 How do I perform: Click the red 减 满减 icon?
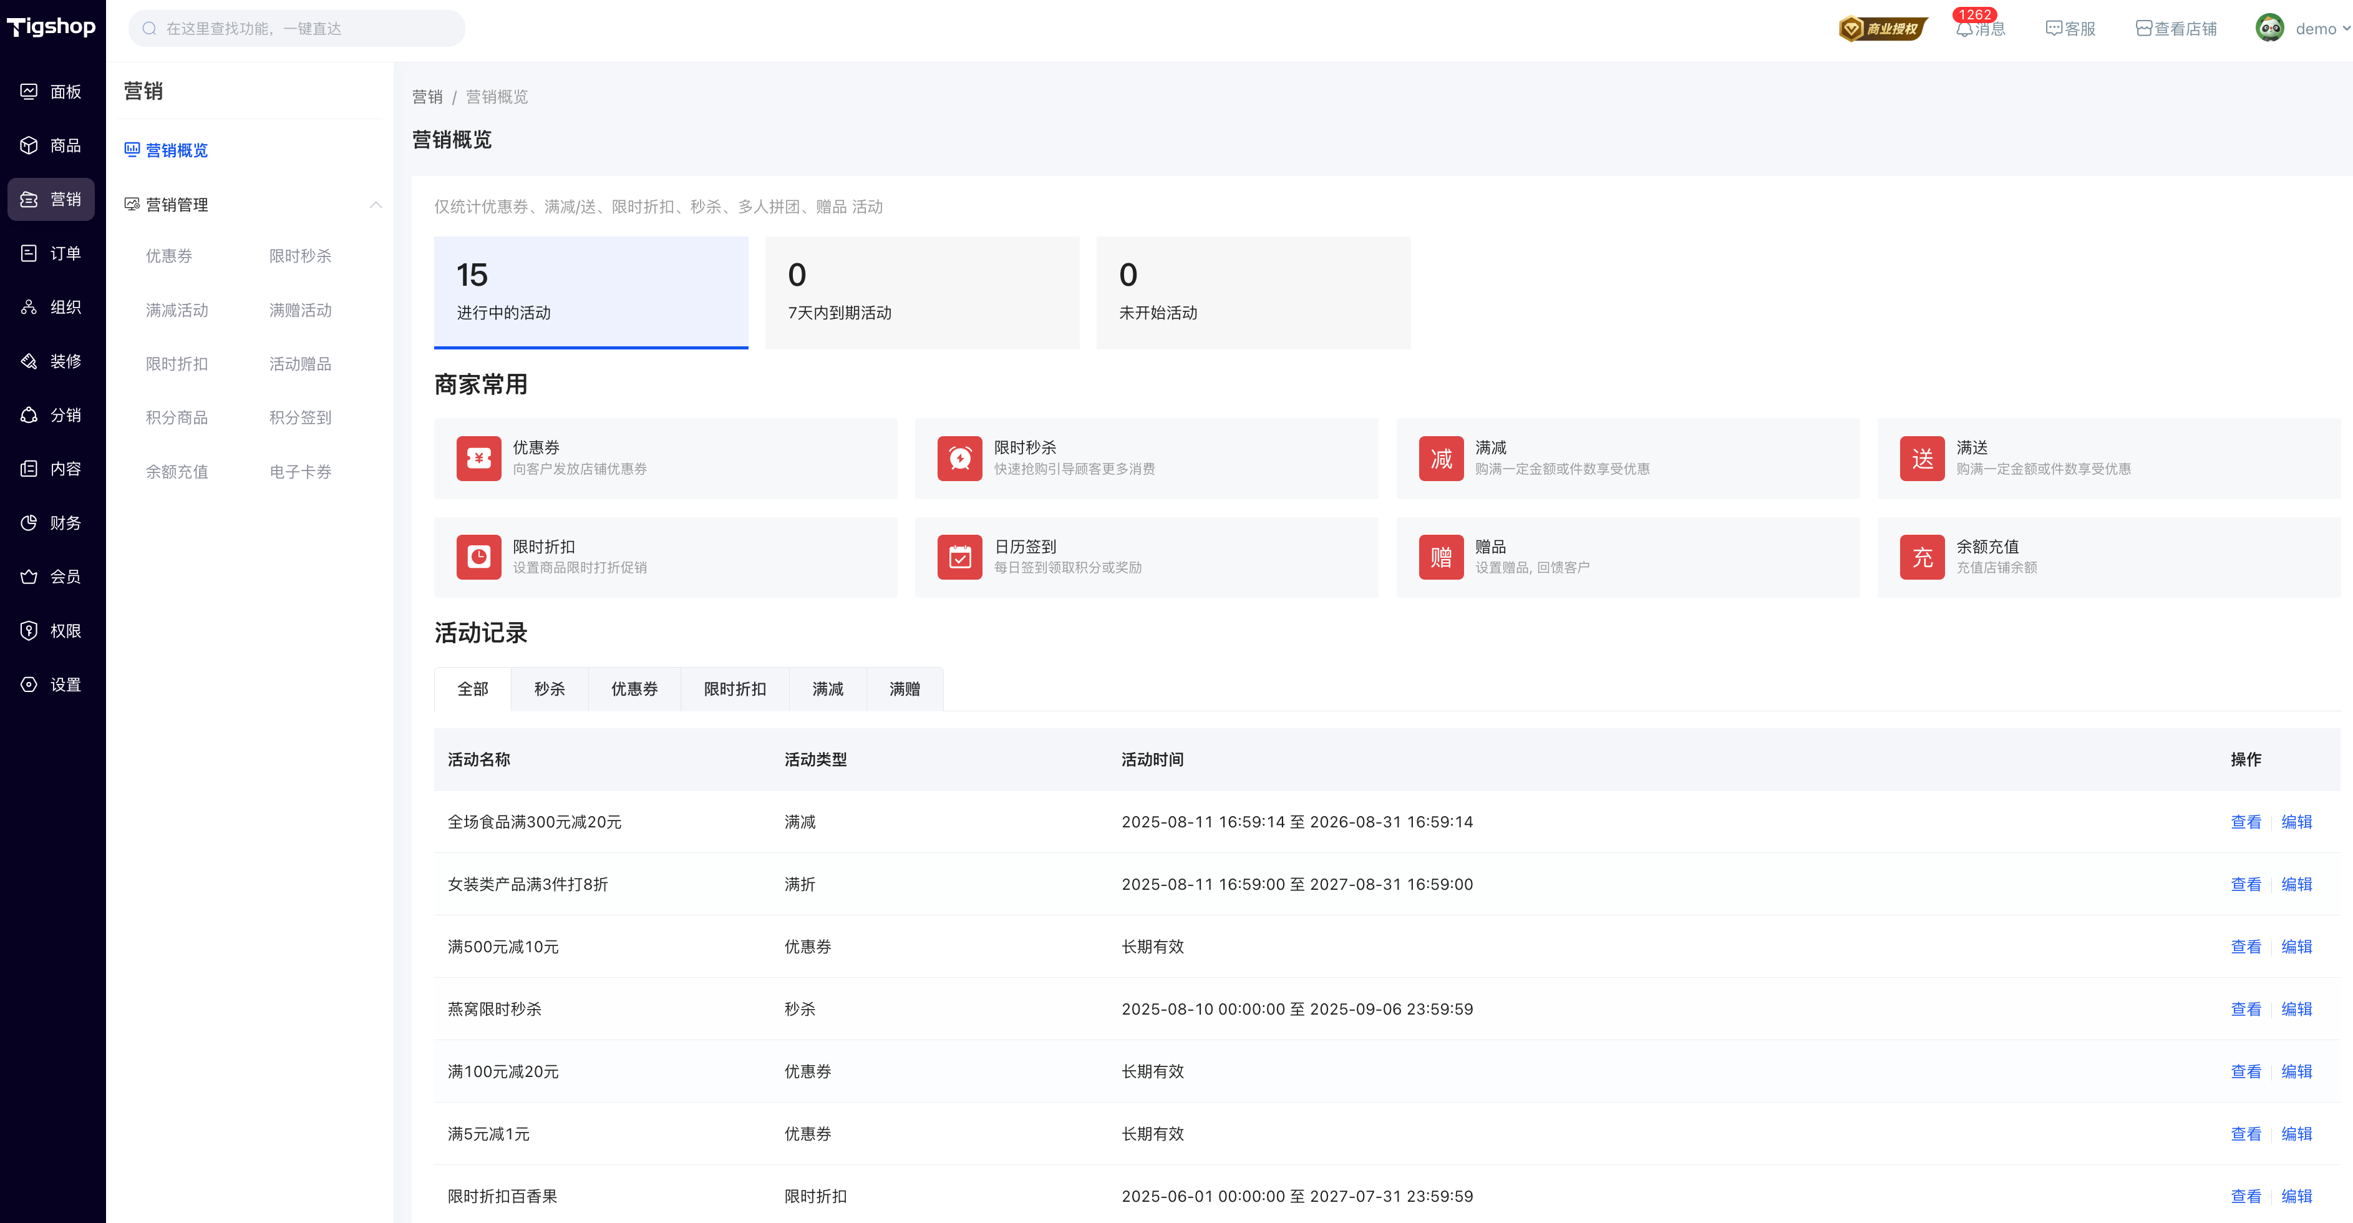(1442, 459)
